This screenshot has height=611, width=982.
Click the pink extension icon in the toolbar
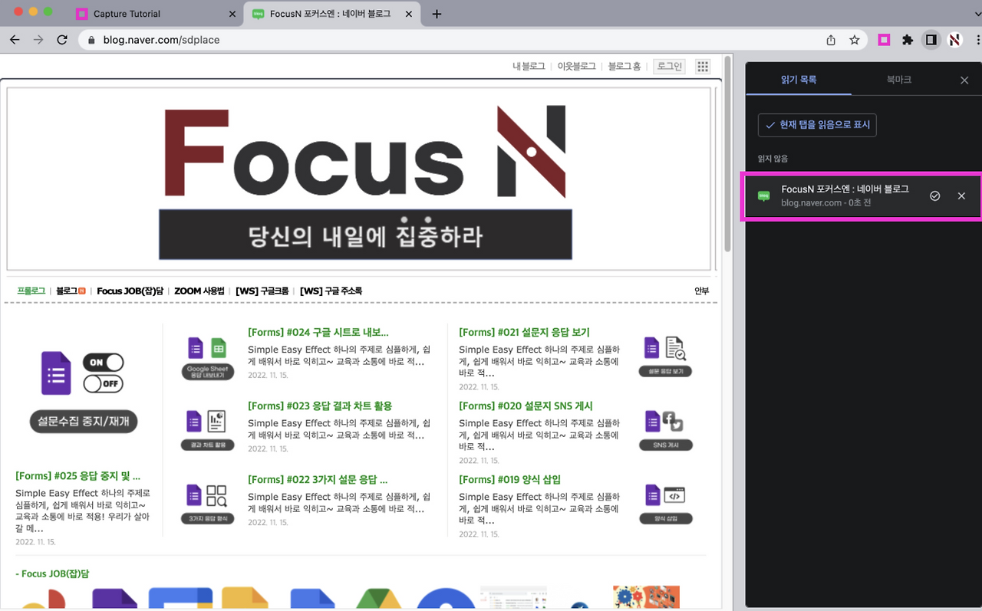[x=884, y=40]
